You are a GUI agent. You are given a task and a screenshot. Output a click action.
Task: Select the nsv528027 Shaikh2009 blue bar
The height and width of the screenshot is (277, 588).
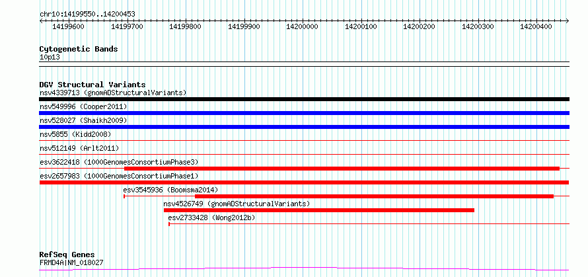click(304, 127)
